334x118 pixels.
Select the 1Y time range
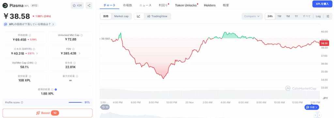click(x=296, y=16)
